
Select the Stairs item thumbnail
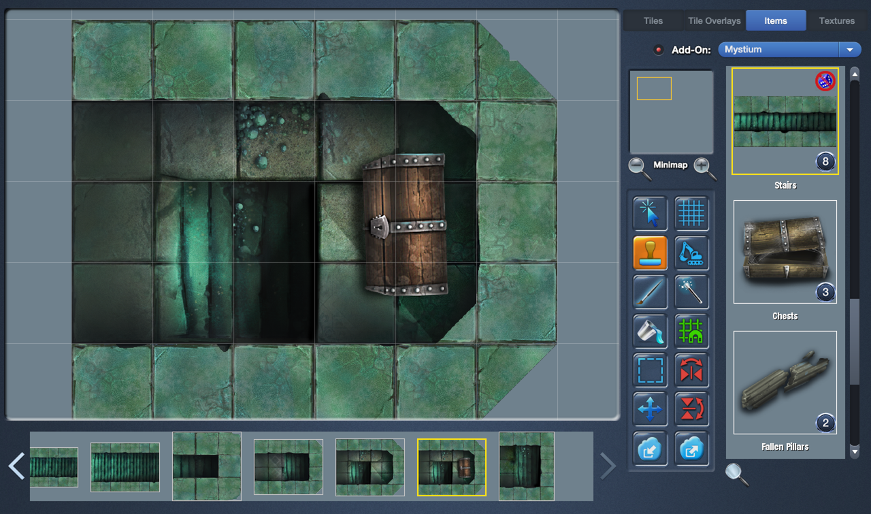pos(785,121)
